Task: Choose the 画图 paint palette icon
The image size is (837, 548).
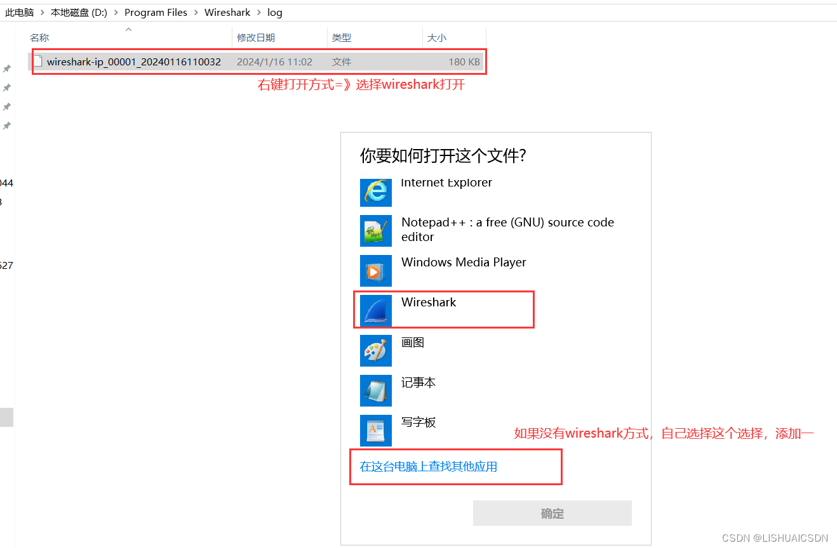Action: (x=376, y=351)
